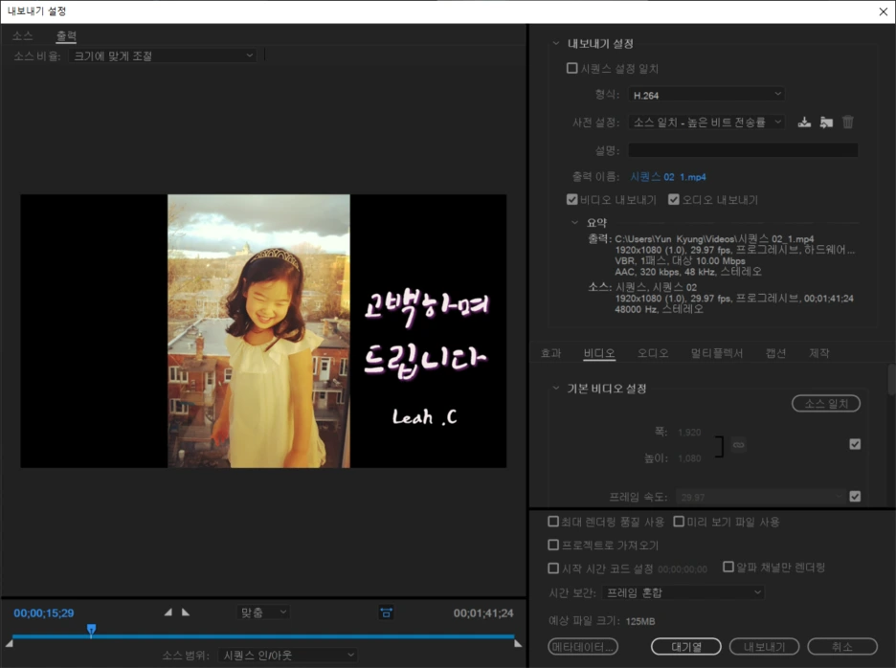
Task: Switch to the 오디오 settings tab
Action: pos(651,352)
